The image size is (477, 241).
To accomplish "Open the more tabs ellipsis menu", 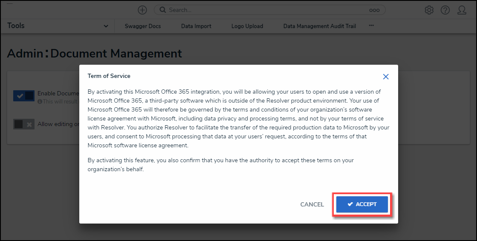I will click(371, 26).
